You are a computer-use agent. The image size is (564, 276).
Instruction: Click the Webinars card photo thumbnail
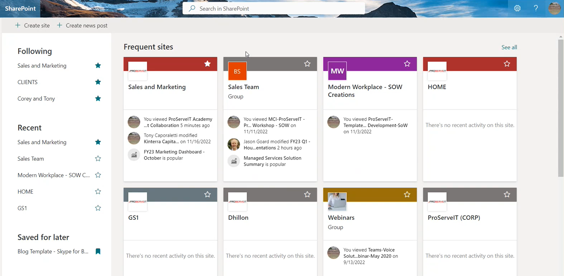pyautogui.click(x=337, y=202)
